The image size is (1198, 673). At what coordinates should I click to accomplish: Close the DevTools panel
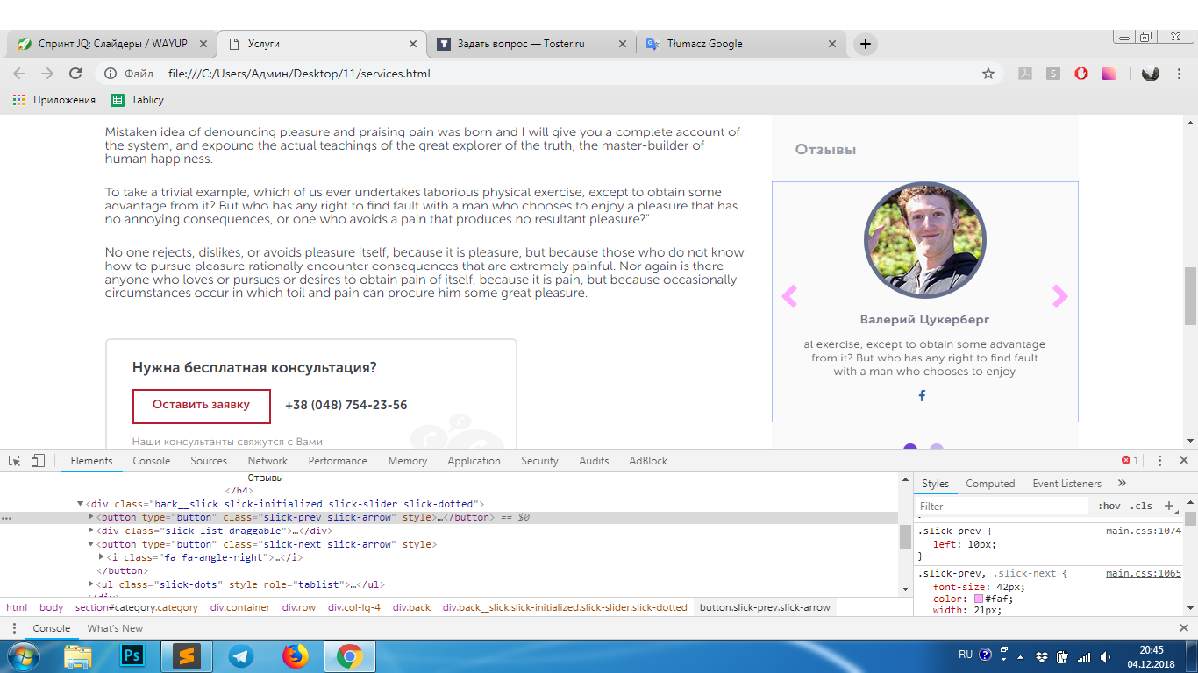coord(1183,461)
